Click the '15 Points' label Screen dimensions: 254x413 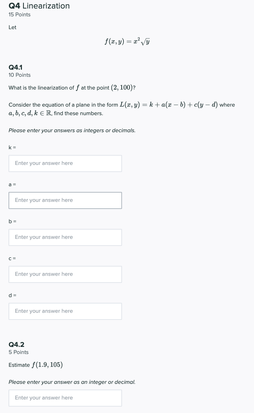pos(19,15)
